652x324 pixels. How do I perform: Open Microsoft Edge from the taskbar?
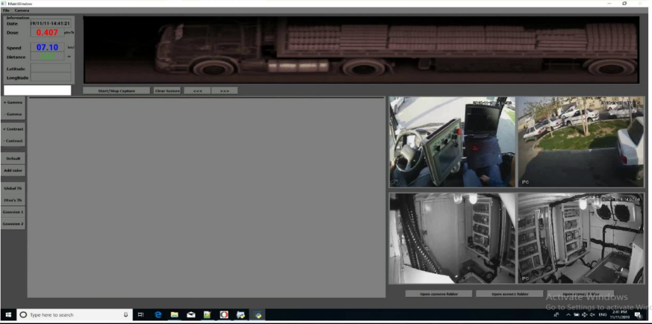[x=158, y=314]
